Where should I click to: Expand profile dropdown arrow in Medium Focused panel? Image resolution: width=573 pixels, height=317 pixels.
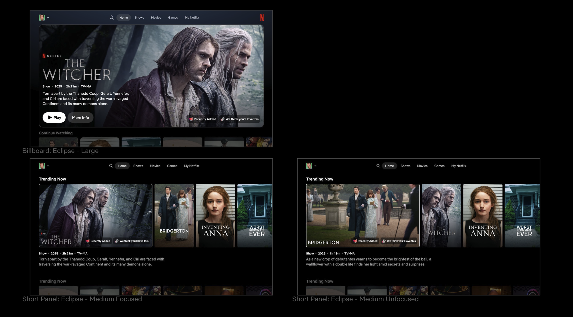(48, 166)
